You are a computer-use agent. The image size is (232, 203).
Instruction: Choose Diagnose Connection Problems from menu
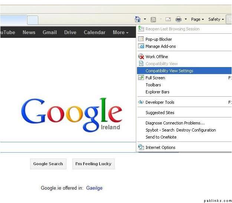pos(175,123)
